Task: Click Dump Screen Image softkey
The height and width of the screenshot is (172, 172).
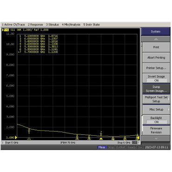Action: pyautogui.click(x=156, y=89)
